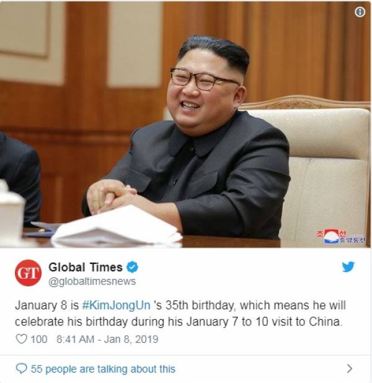Open the tweet photo of the smiling man
The width and height of the screenshot is (372, 383).
pyautogui.click(x=185, y=125)
